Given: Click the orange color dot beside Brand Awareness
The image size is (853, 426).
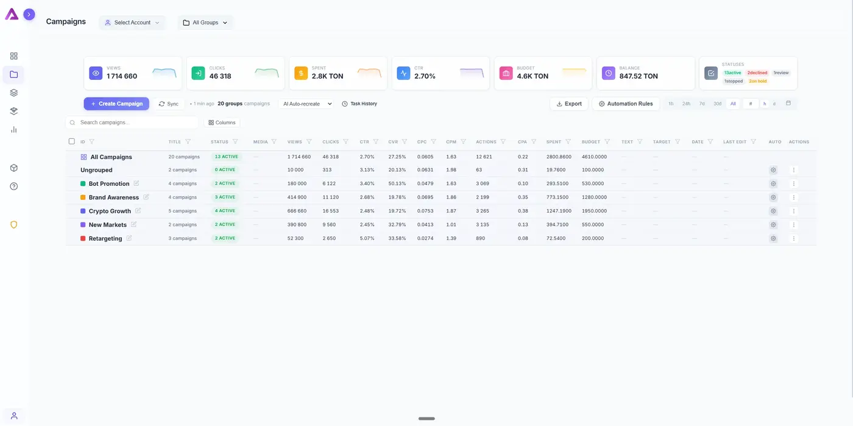Looking at the screenshot, I should click(83, 197).
